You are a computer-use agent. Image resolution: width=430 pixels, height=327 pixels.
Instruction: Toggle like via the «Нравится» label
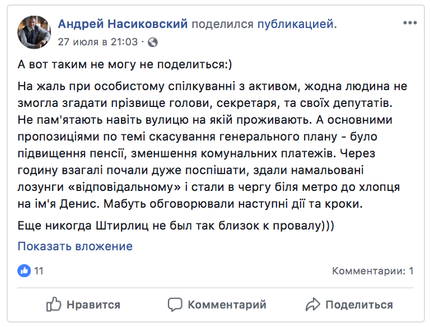coord(93,305)
